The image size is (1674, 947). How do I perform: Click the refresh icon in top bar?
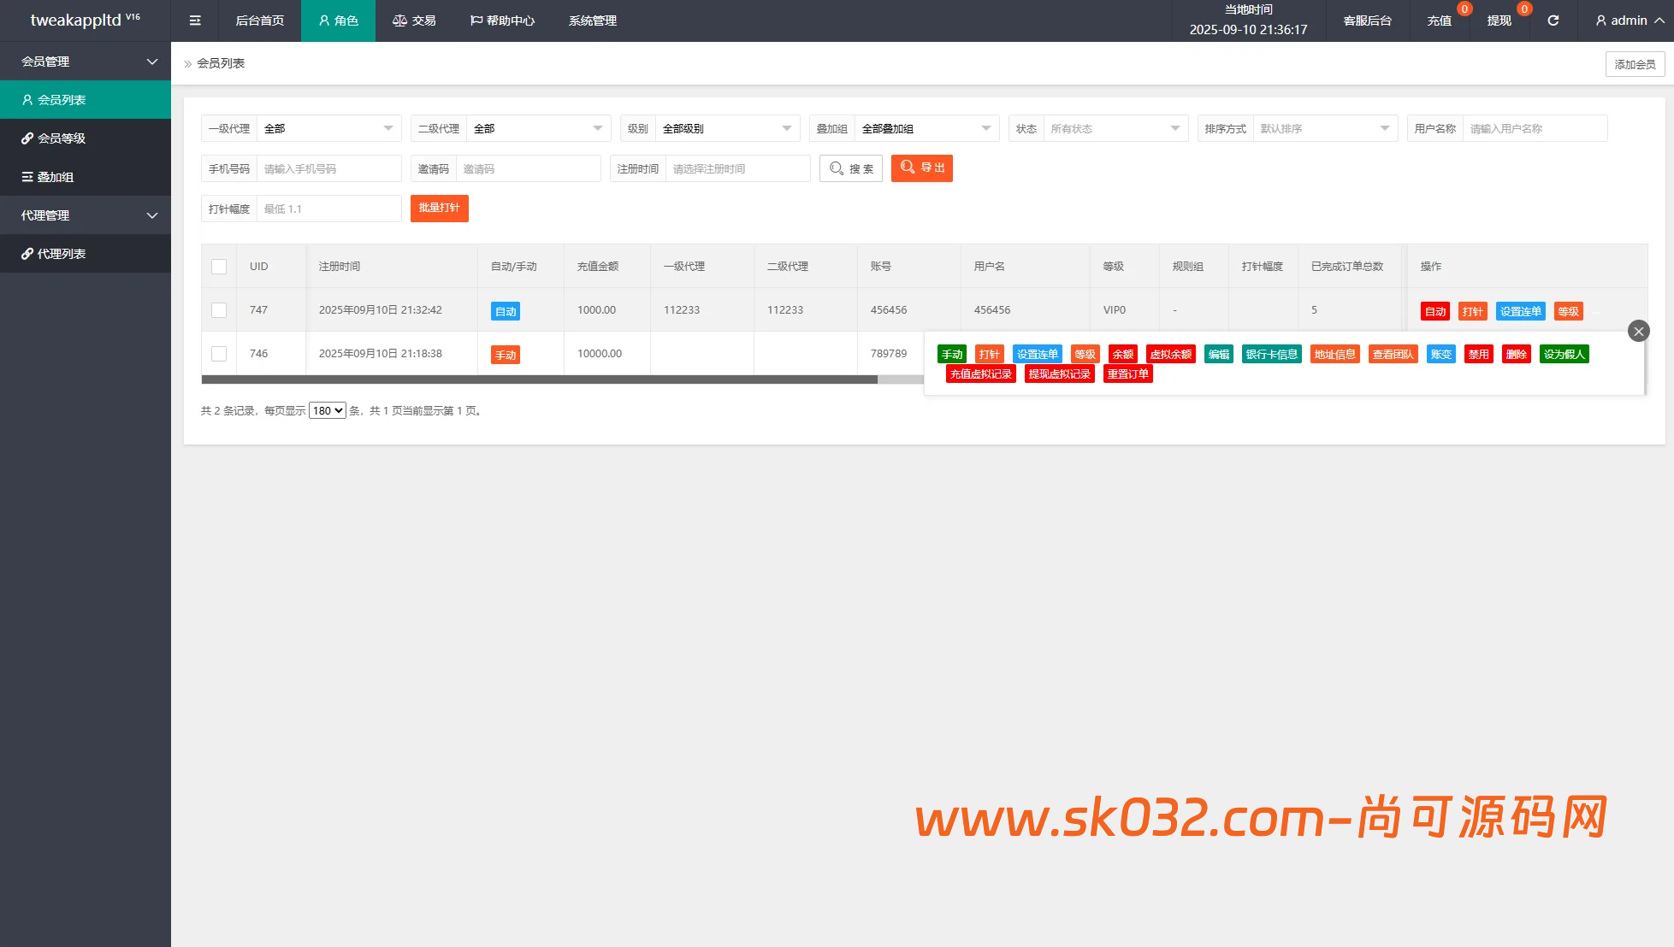click(1553, 21)
